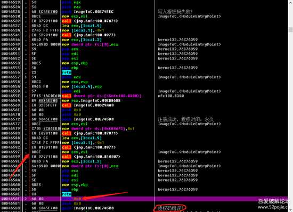Select push ImageToC.00E745C8 at 00D465B3
Viewport: 293px width, 212px height.
(x=88, y=208)
